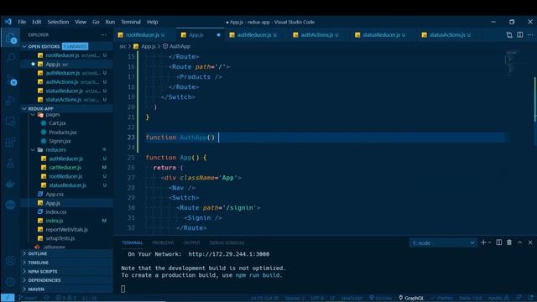Click the Explorer more actions ellipsis
The image size is (537, 302).
[103, 34]
